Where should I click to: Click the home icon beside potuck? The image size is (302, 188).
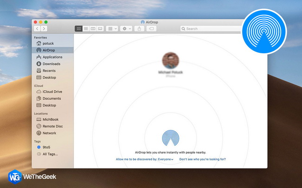(39, 43)
